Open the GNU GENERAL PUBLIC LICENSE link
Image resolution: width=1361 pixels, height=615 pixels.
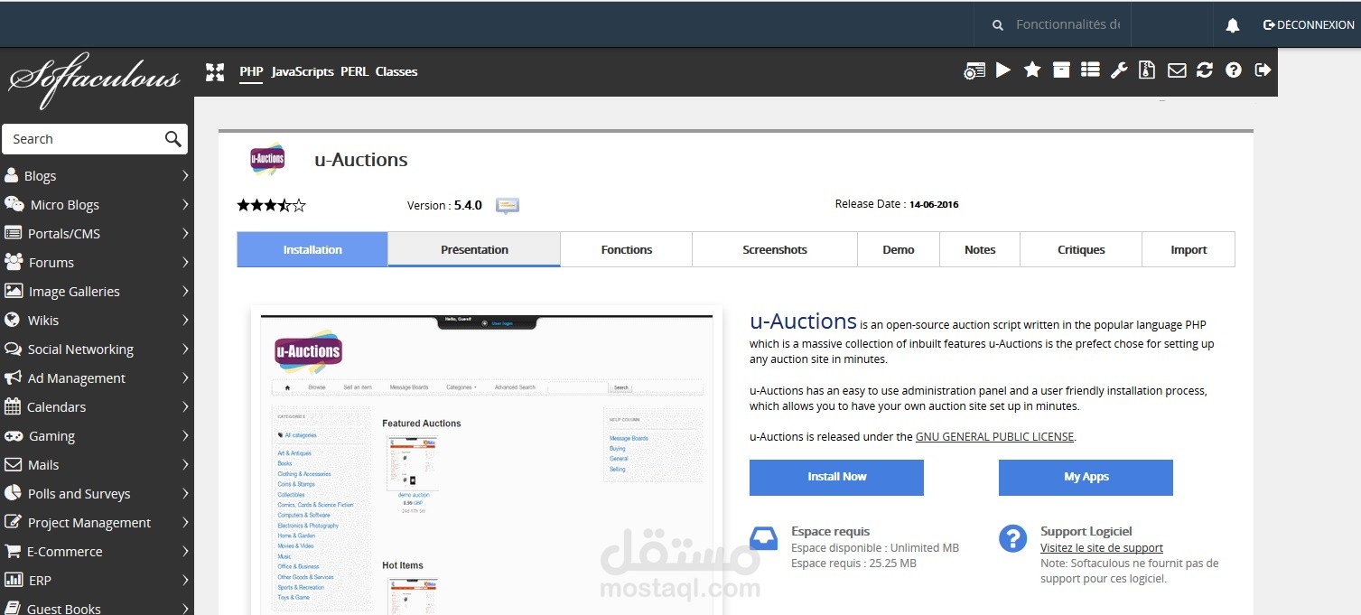coord(994,436)
